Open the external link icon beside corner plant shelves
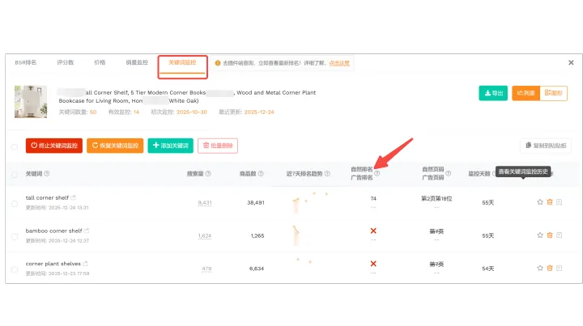This screenshot has width=583, height=326. tap(85, 264)
